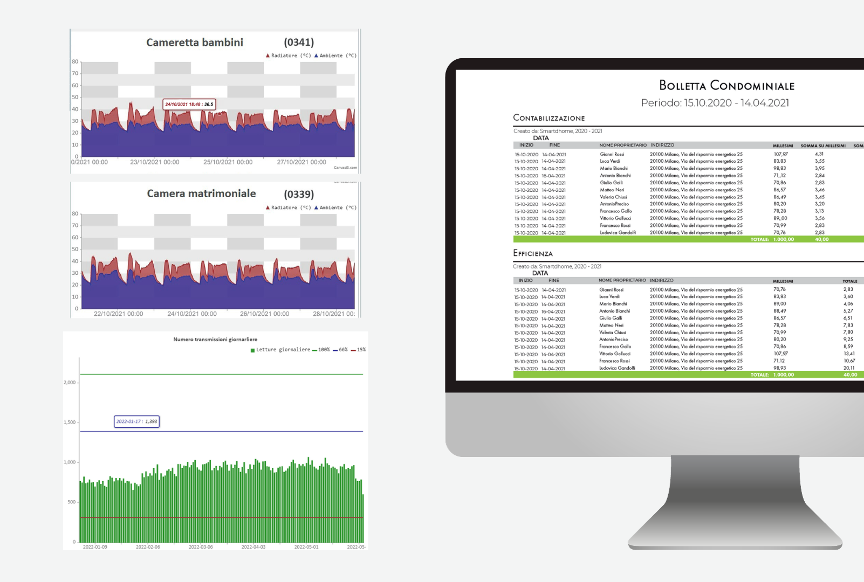This screenshot has width=864, height=582.
Task: Click 16-04-2021 end date in Contabilizzazione table
Action: click(554, 176)
